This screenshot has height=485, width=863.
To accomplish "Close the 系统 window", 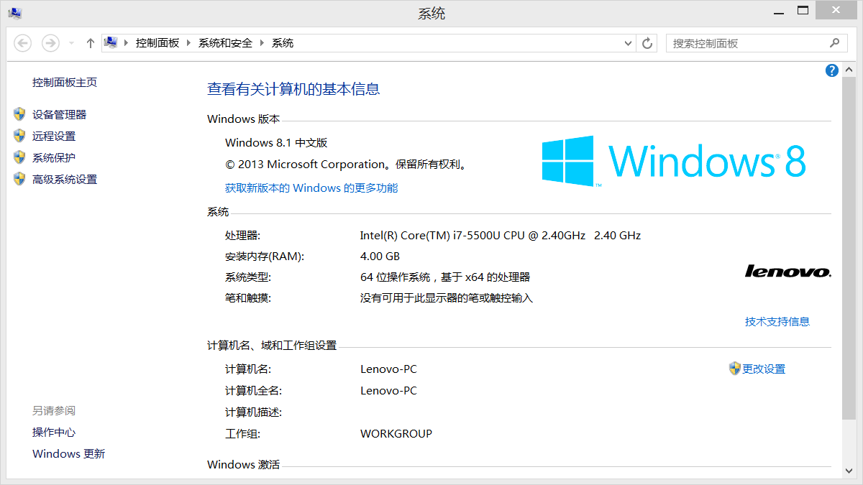I will coord(836,11).
